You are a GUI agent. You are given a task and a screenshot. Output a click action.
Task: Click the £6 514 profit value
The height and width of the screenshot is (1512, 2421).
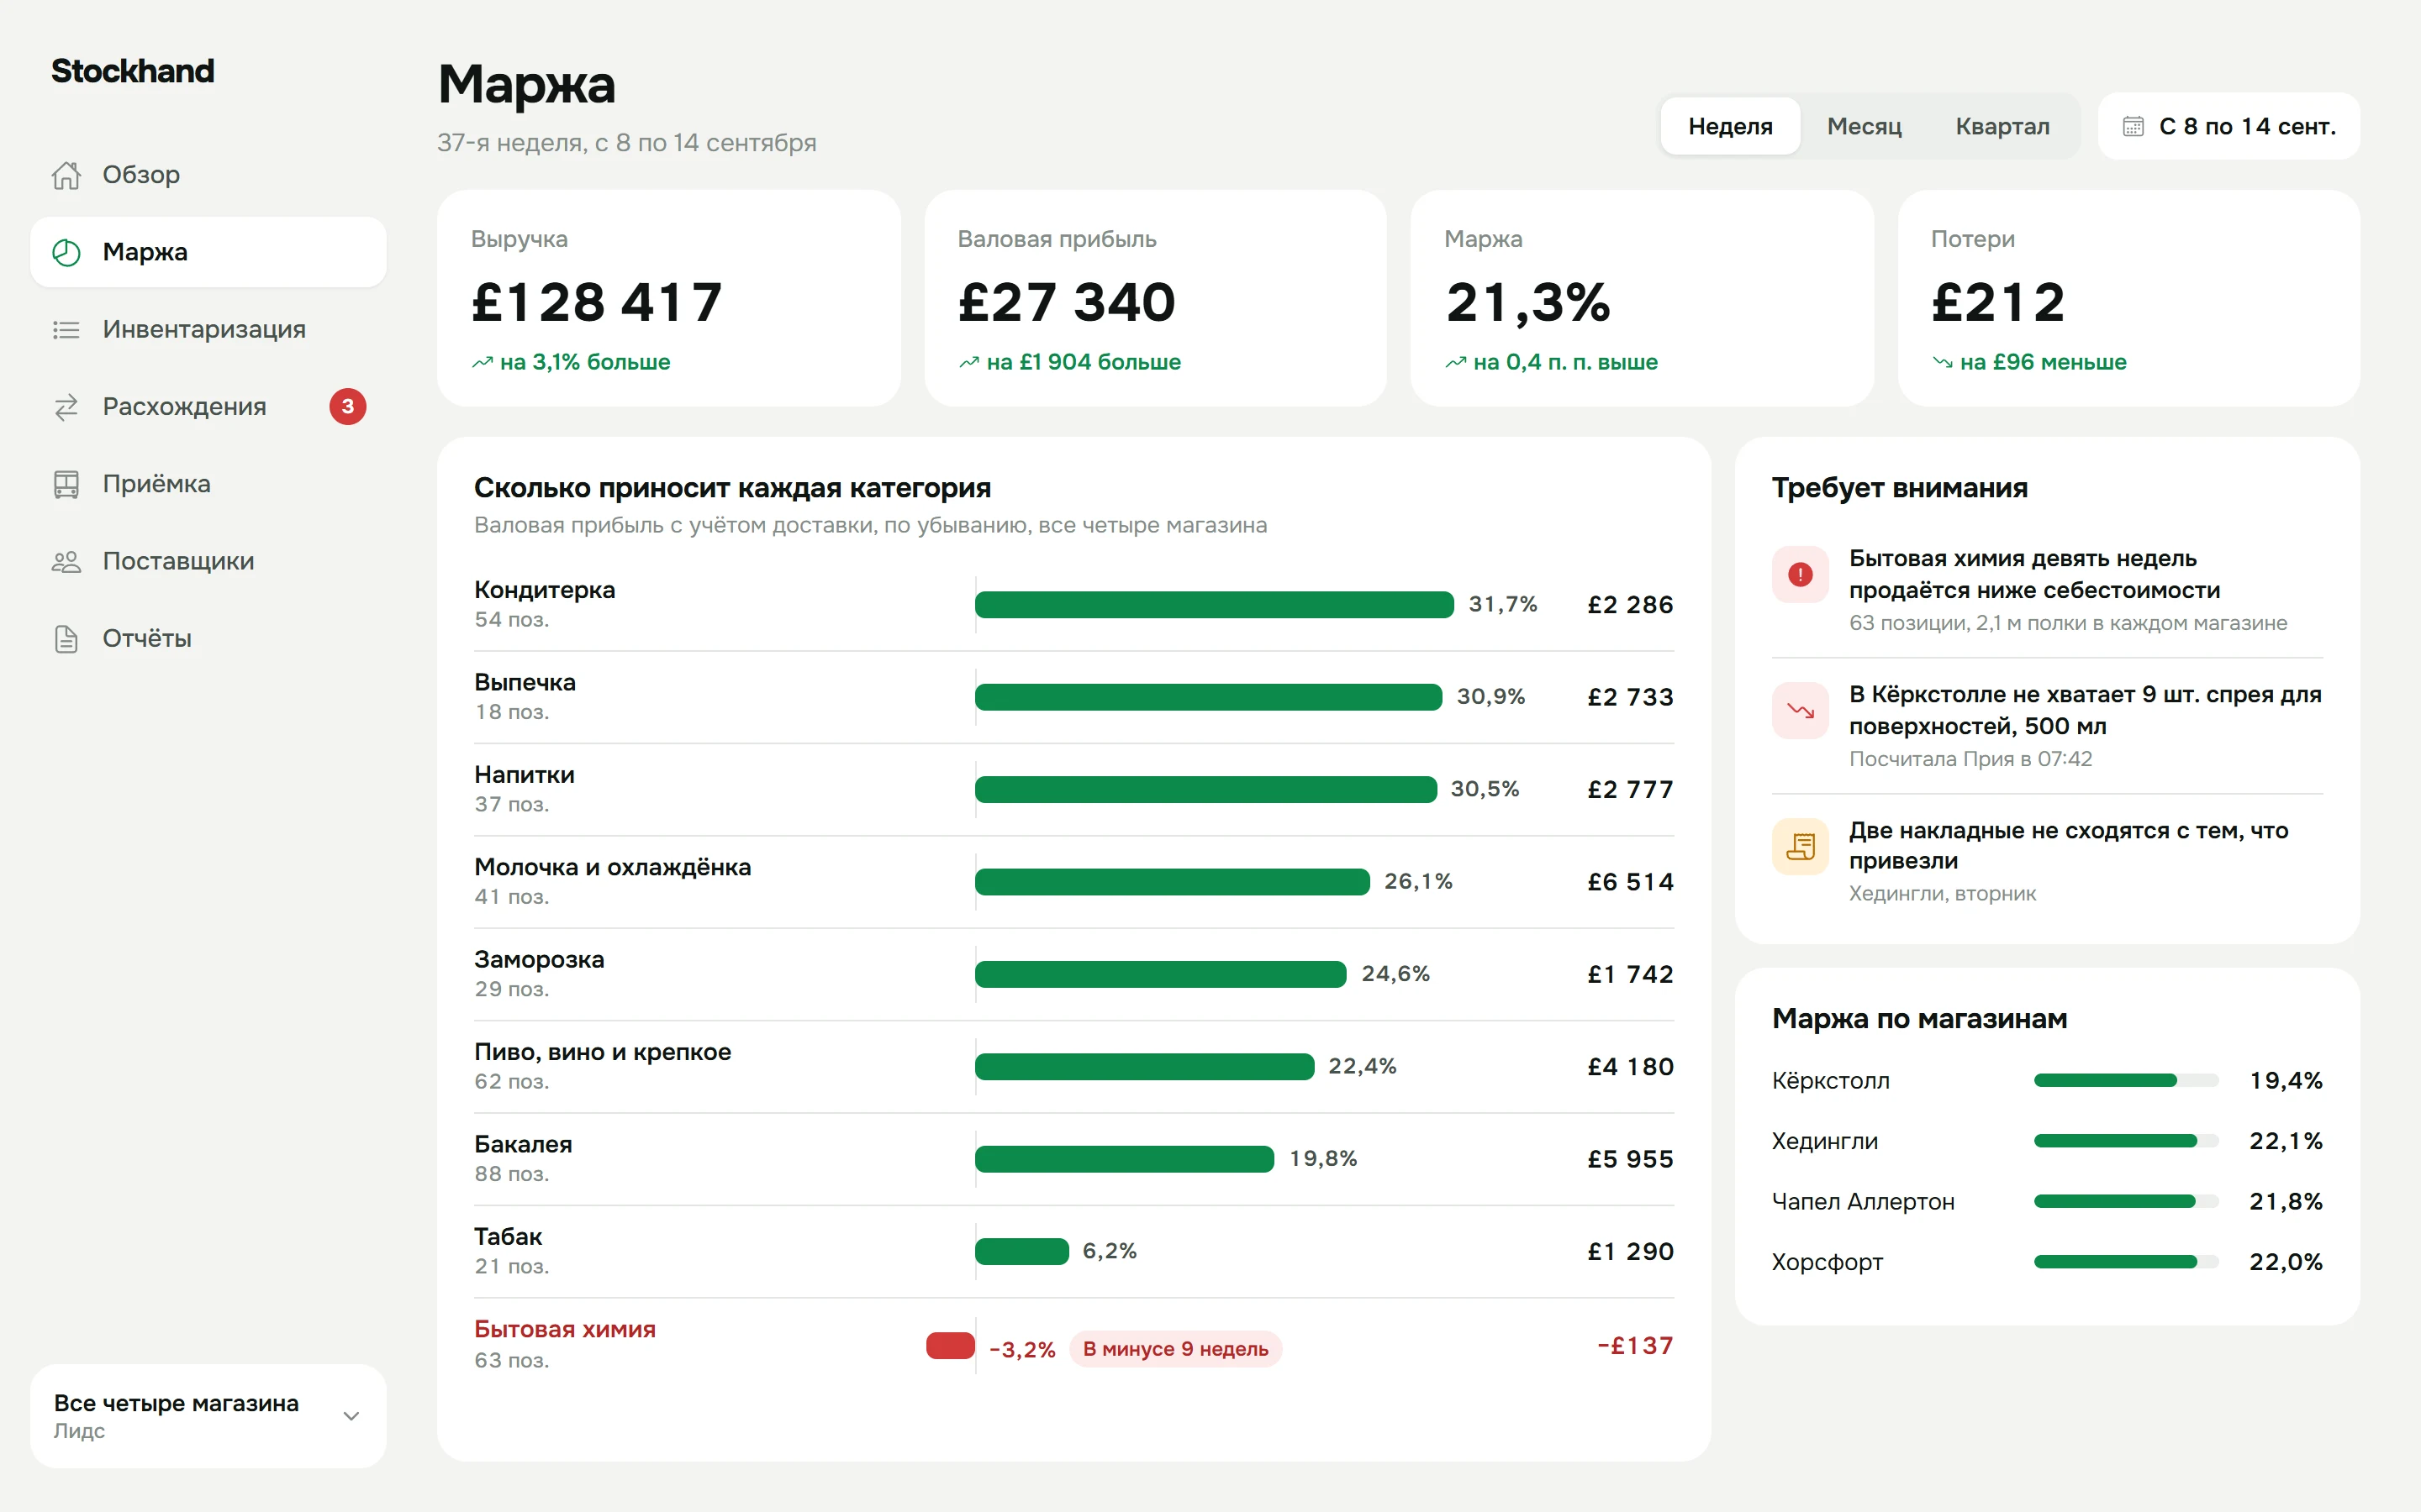1631,882
